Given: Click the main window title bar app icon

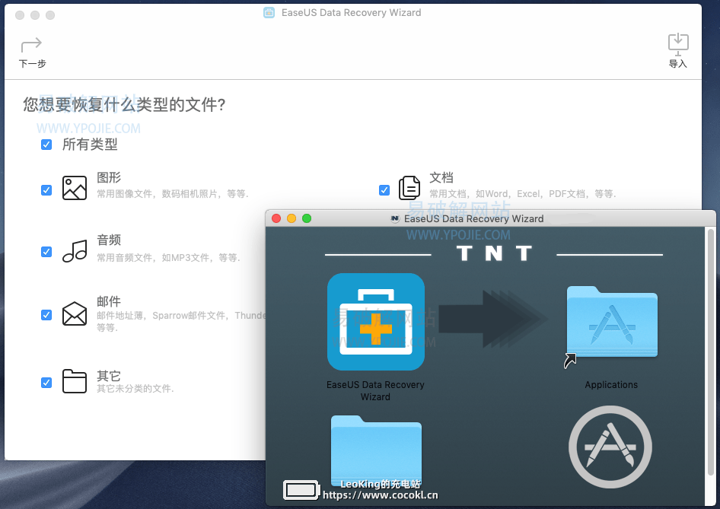Looking at the screenshot, I should click(x=269, y=13).
